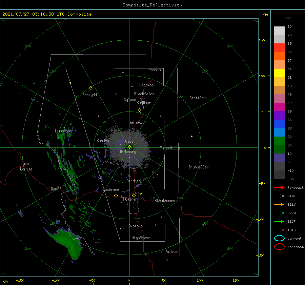This screenshot has height=285, width=305.
Task: Click the red forecast arrow in legend
Action: (x=279, y=187)
